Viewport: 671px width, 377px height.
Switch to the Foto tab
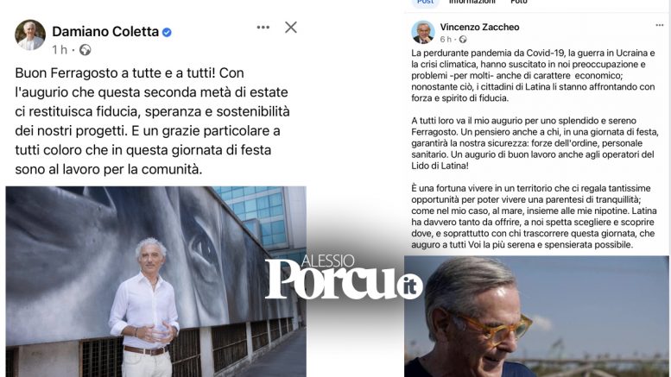519,2
